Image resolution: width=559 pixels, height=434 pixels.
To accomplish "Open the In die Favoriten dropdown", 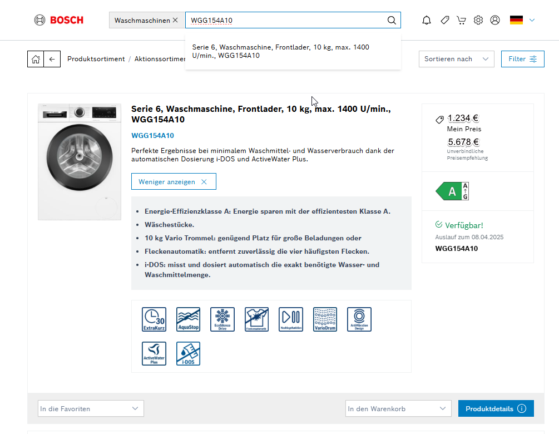I will click(x=91, y=408).
